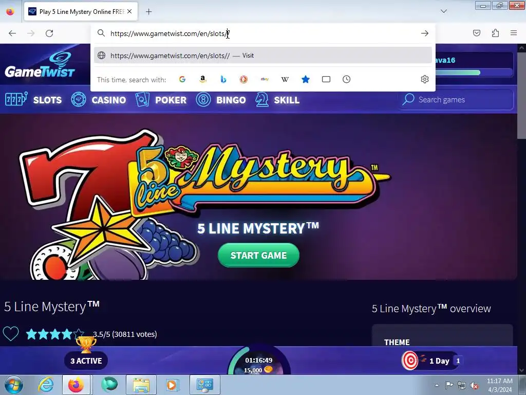This screenshot has width=526, height=395.
Task: Click the Search games field
Action: tap(457, 99)
